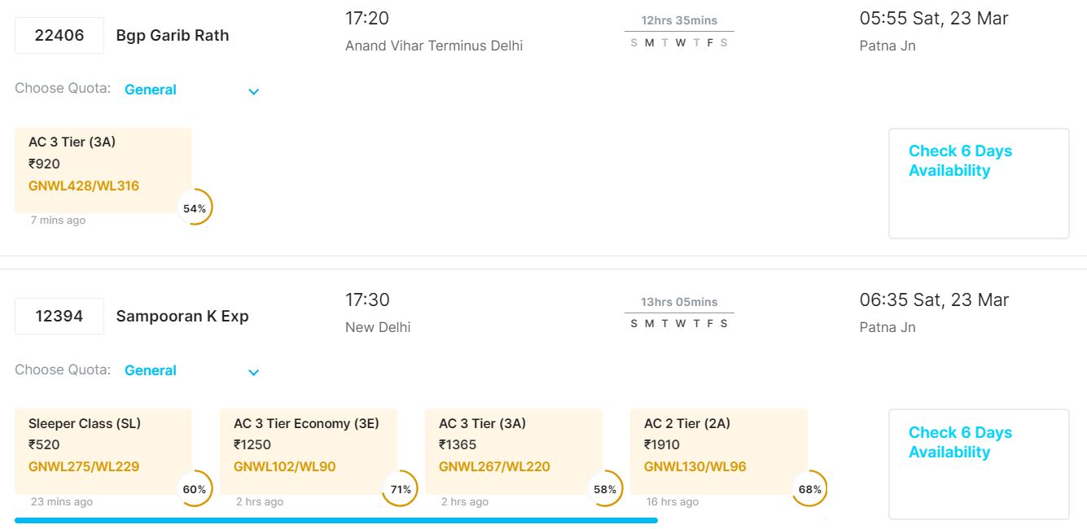Open Sampooran K Exp train name

pos(182,317)
